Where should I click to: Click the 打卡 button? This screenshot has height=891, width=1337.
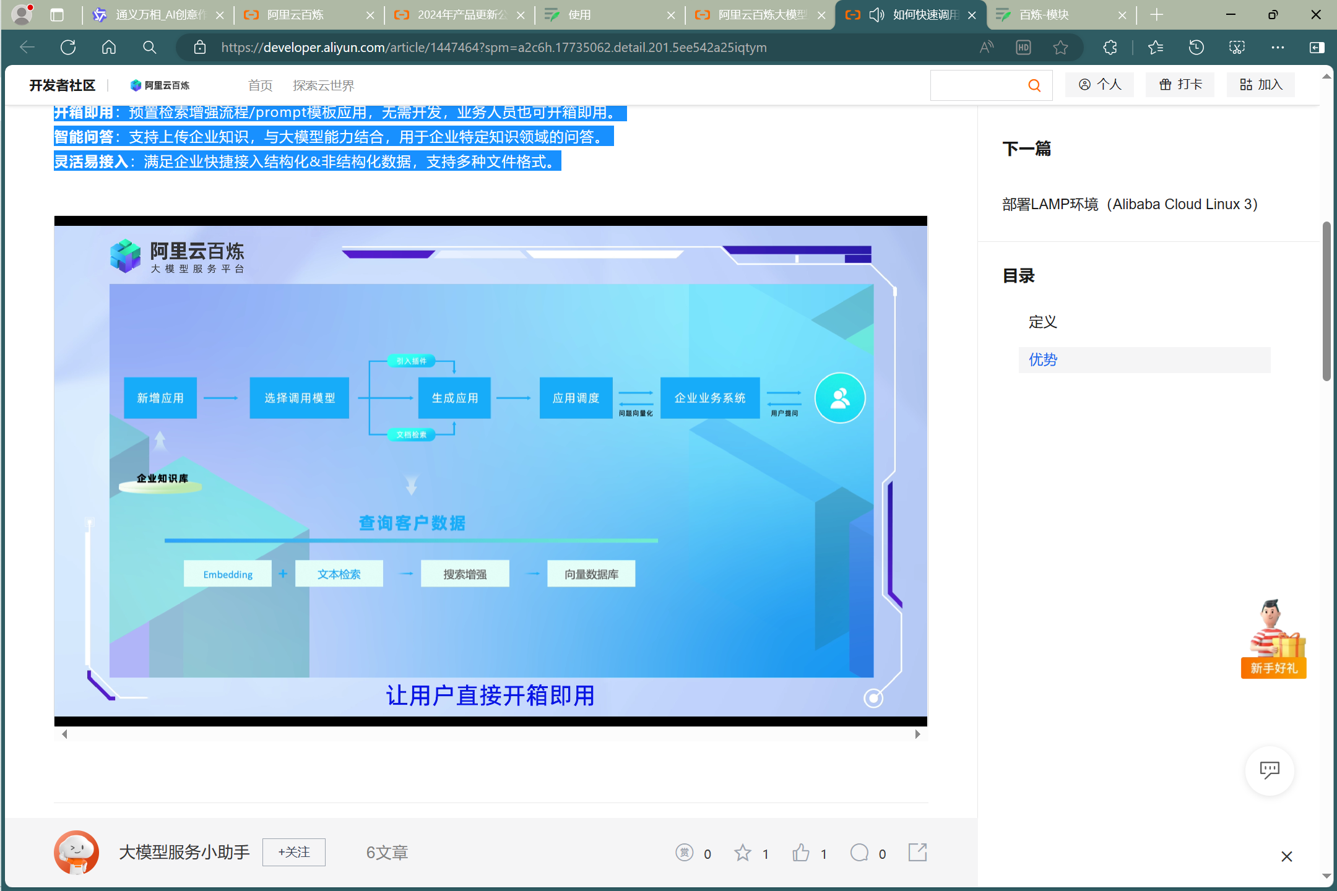(1180, 85)
